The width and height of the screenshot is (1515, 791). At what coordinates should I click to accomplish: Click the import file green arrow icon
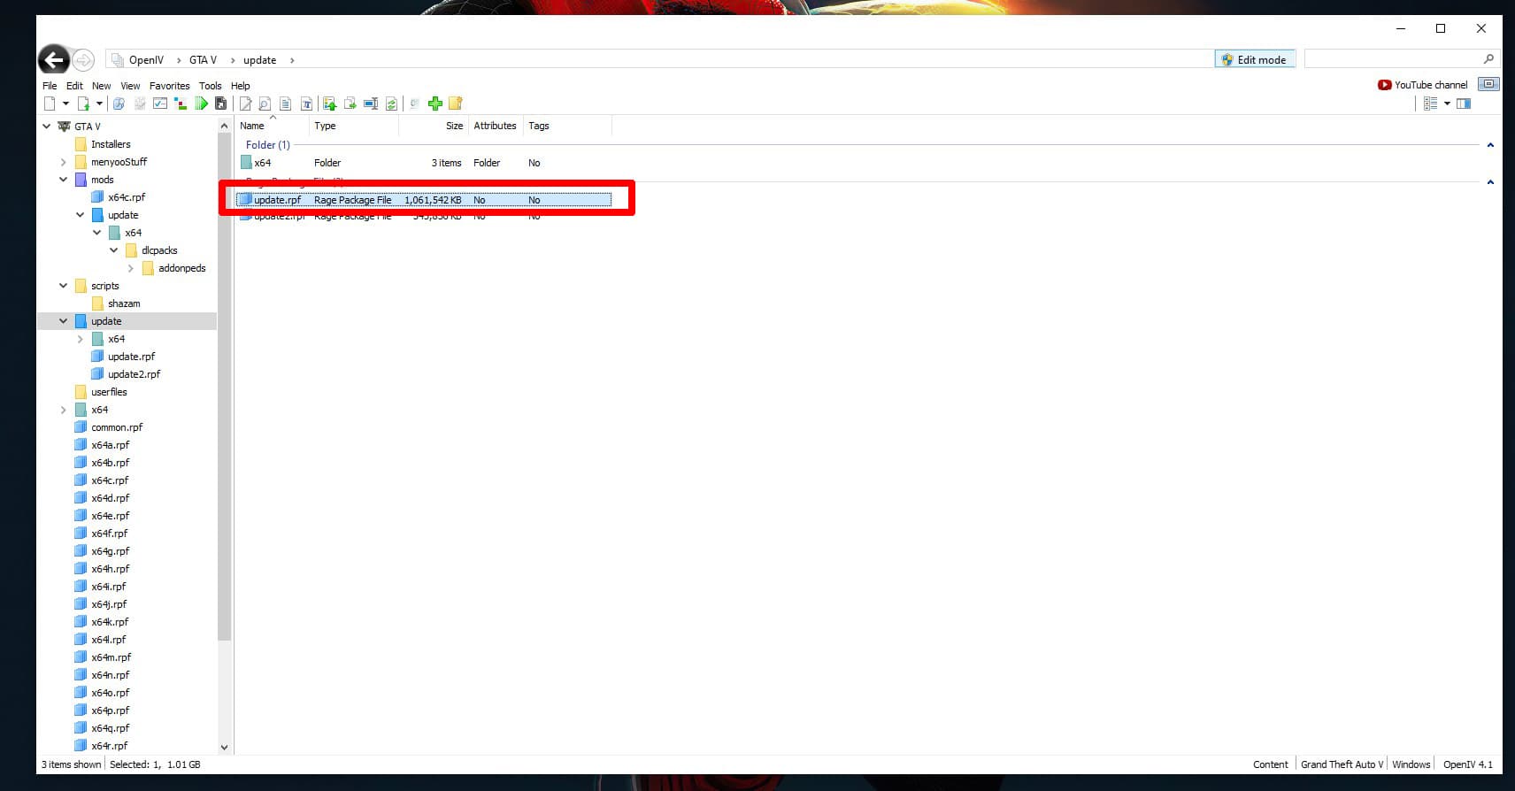pyautogui.click(x=329, y=104)
